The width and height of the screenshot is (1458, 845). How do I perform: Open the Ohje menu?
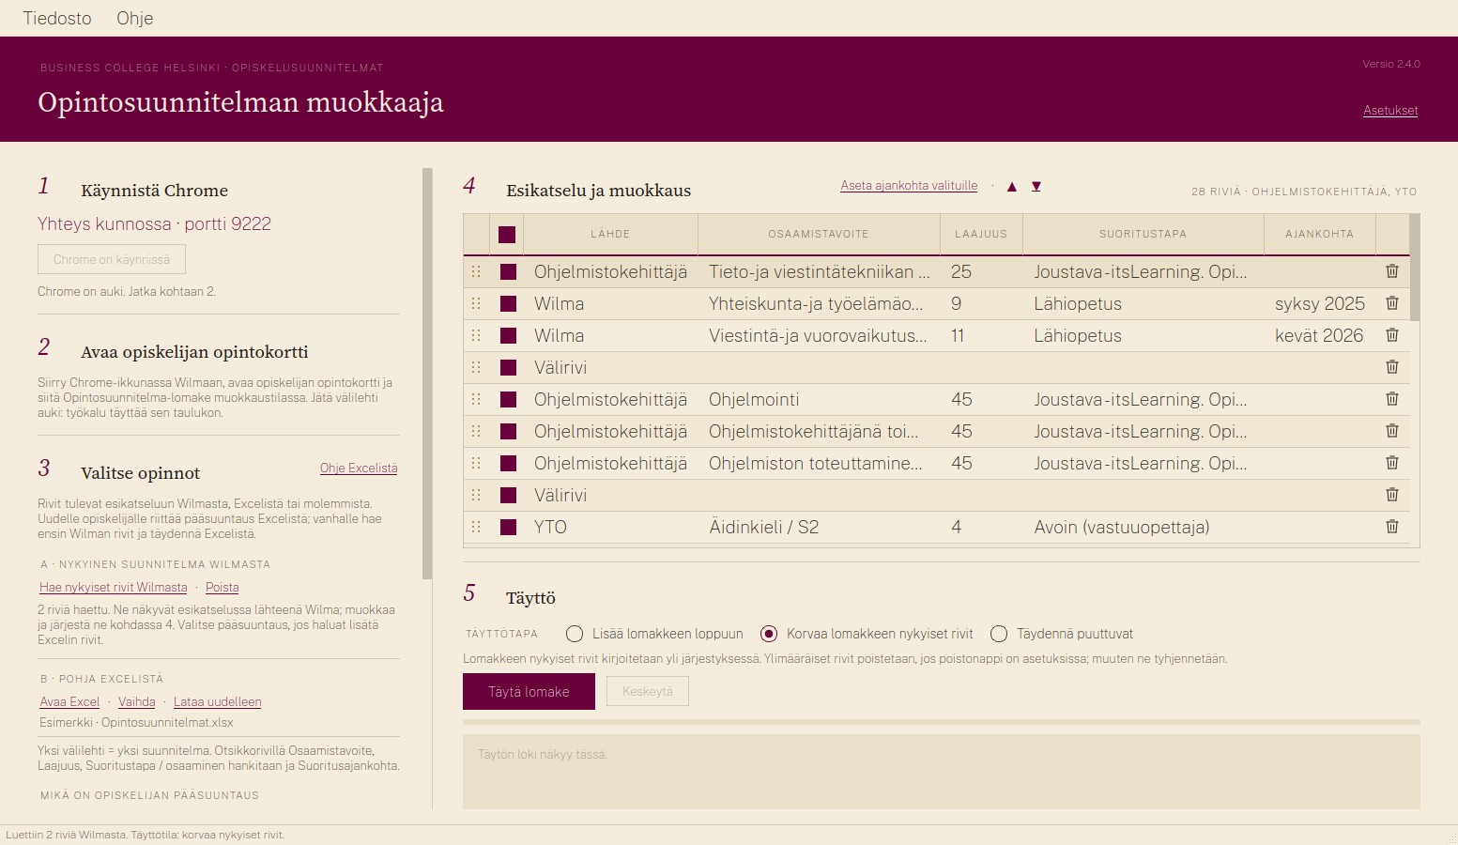135,18
